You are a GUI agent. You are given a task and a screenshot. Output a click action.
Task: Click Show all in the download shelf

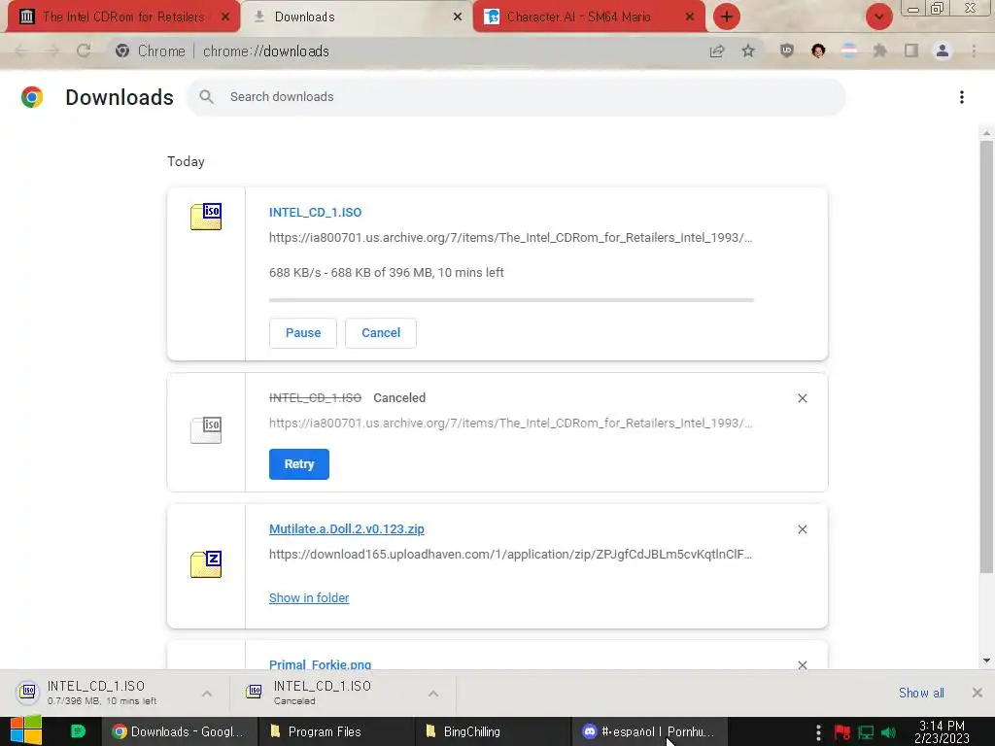pos(921,693)
